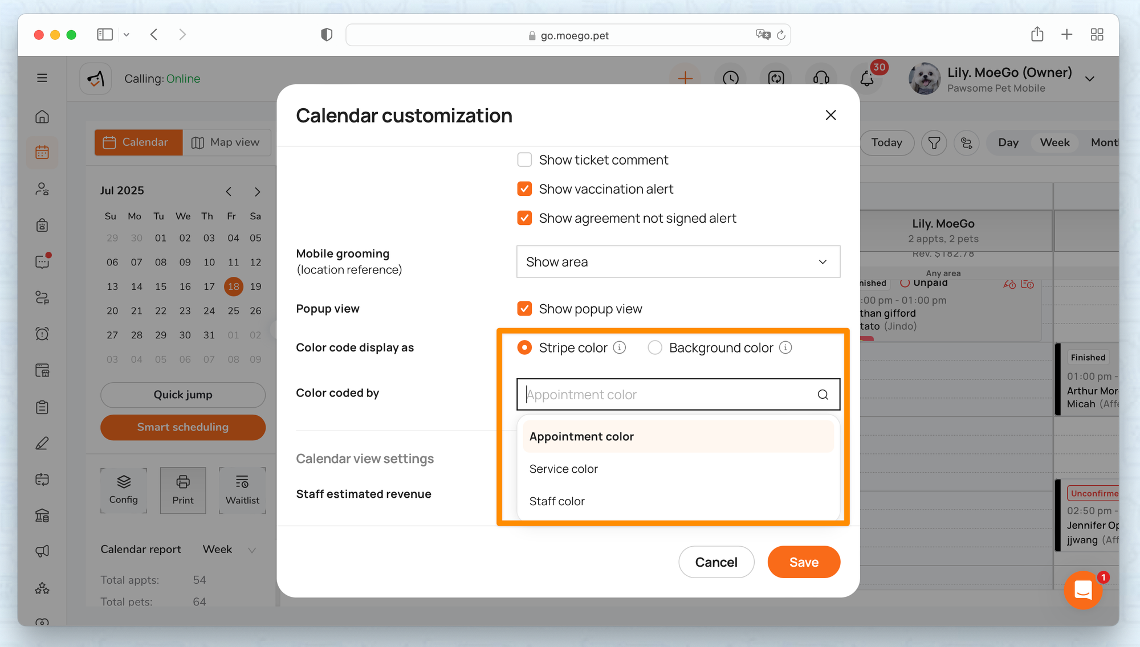Click the Safari share icon
Screen dimensions: 1140x647
click(1037, 35)
